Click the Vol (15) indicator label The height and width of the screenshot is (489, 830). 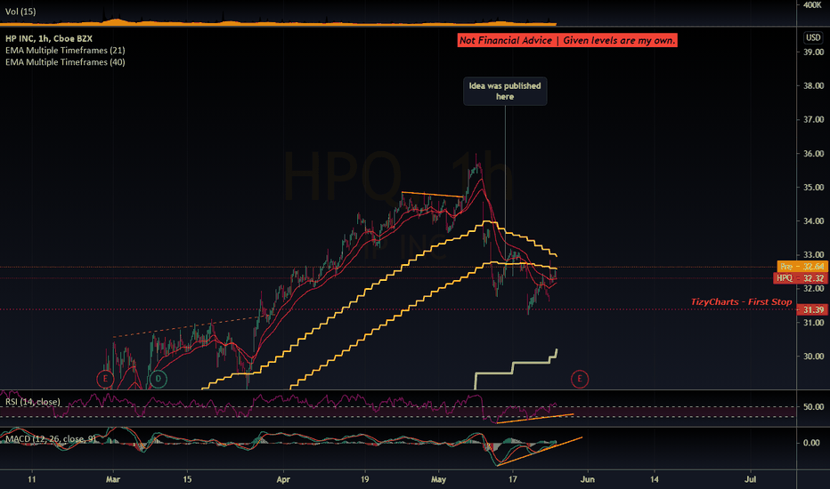click(20, 11)
